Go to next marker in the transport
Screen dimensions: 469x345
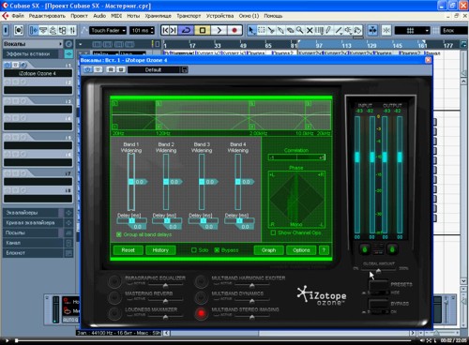174,30
